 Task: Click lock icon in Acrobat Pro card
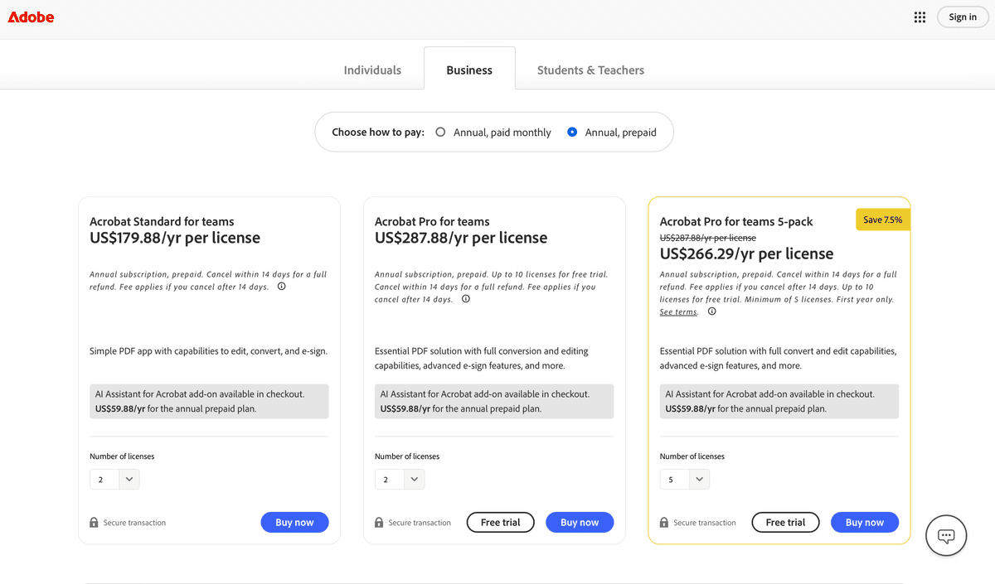click(379, 523)
